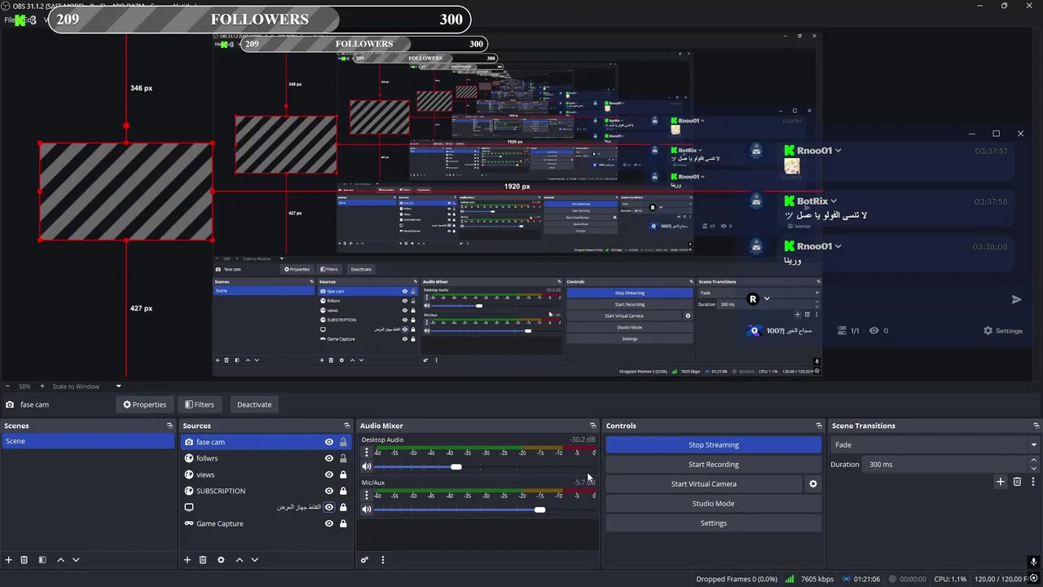This screenshot has width=1043, height=587.
Task: Unlock the Game Capture source
Action: coord(343,523)
